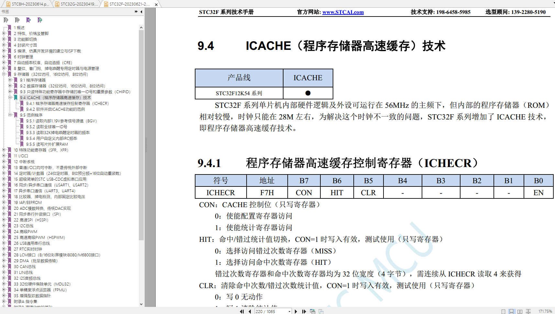Expand bookmarks panel with double-arrow icon
Image resolution: width=555 pixels, height=314 pixels.
(x=136, y=12)
